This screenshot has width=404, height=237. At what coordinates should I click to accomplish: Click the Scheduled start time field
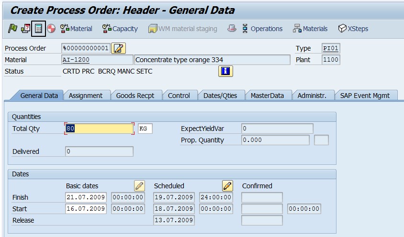point(216,209)
